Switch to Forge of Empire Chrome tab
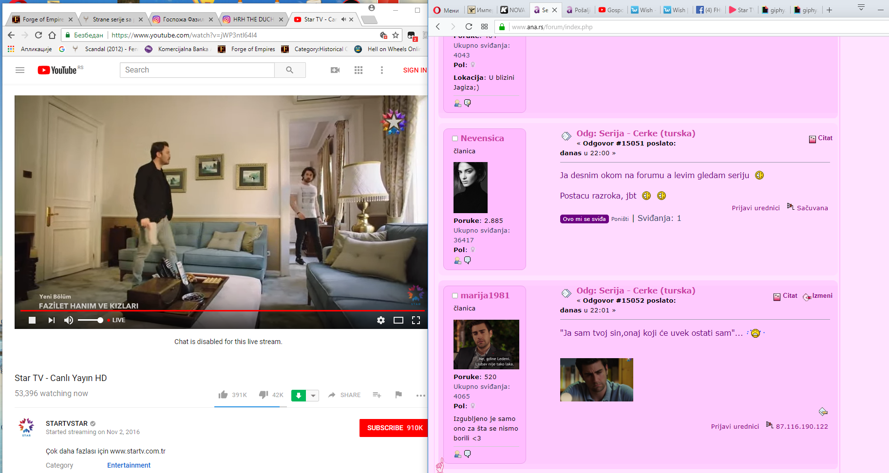The image size is (889, 473). click(43, 19)
